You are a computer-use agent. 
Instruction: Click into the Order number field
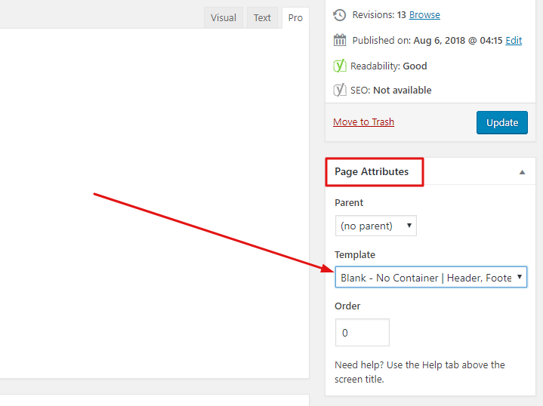(362, 333)
